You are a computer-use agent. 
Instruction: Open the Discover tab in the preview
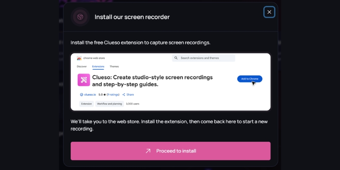(82, 67)
